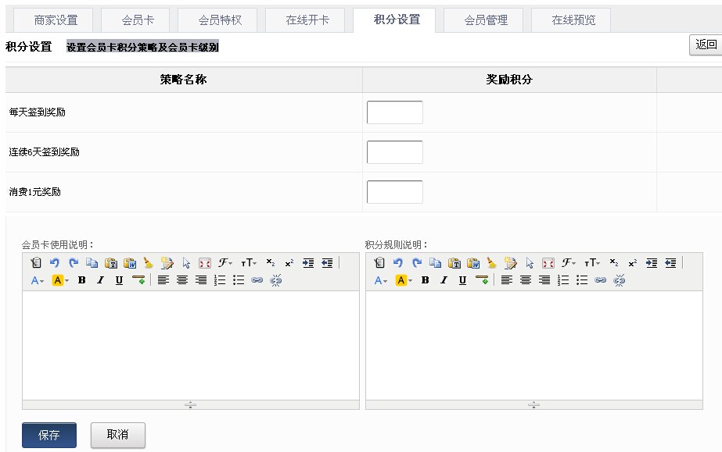
Task: Toggle underline in the 会员卡使用说明 editor
Action: 119,280
